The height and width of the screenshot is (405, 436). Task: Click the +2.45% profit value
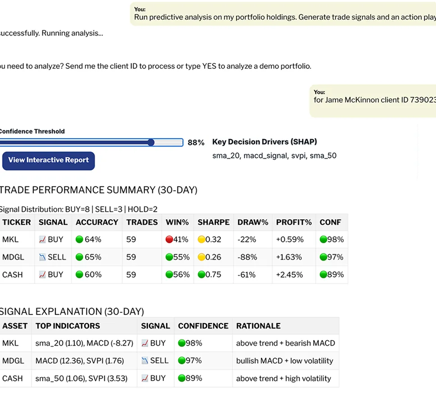click(x=290, y=274)
